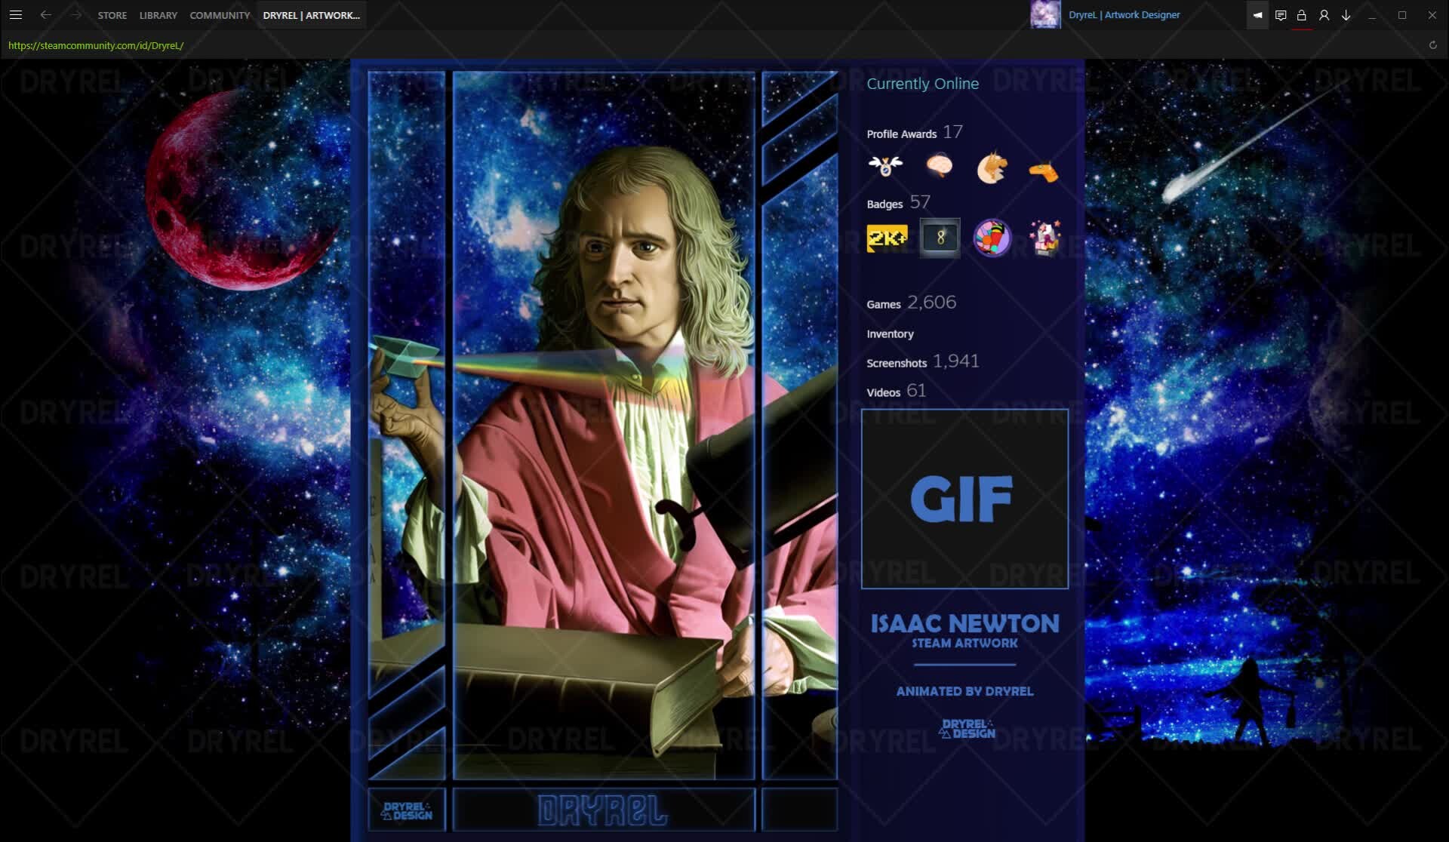Viewport: 1449px width, 842px height.
Task: Open announcements via the megaphone icon
Action: 1257,15
